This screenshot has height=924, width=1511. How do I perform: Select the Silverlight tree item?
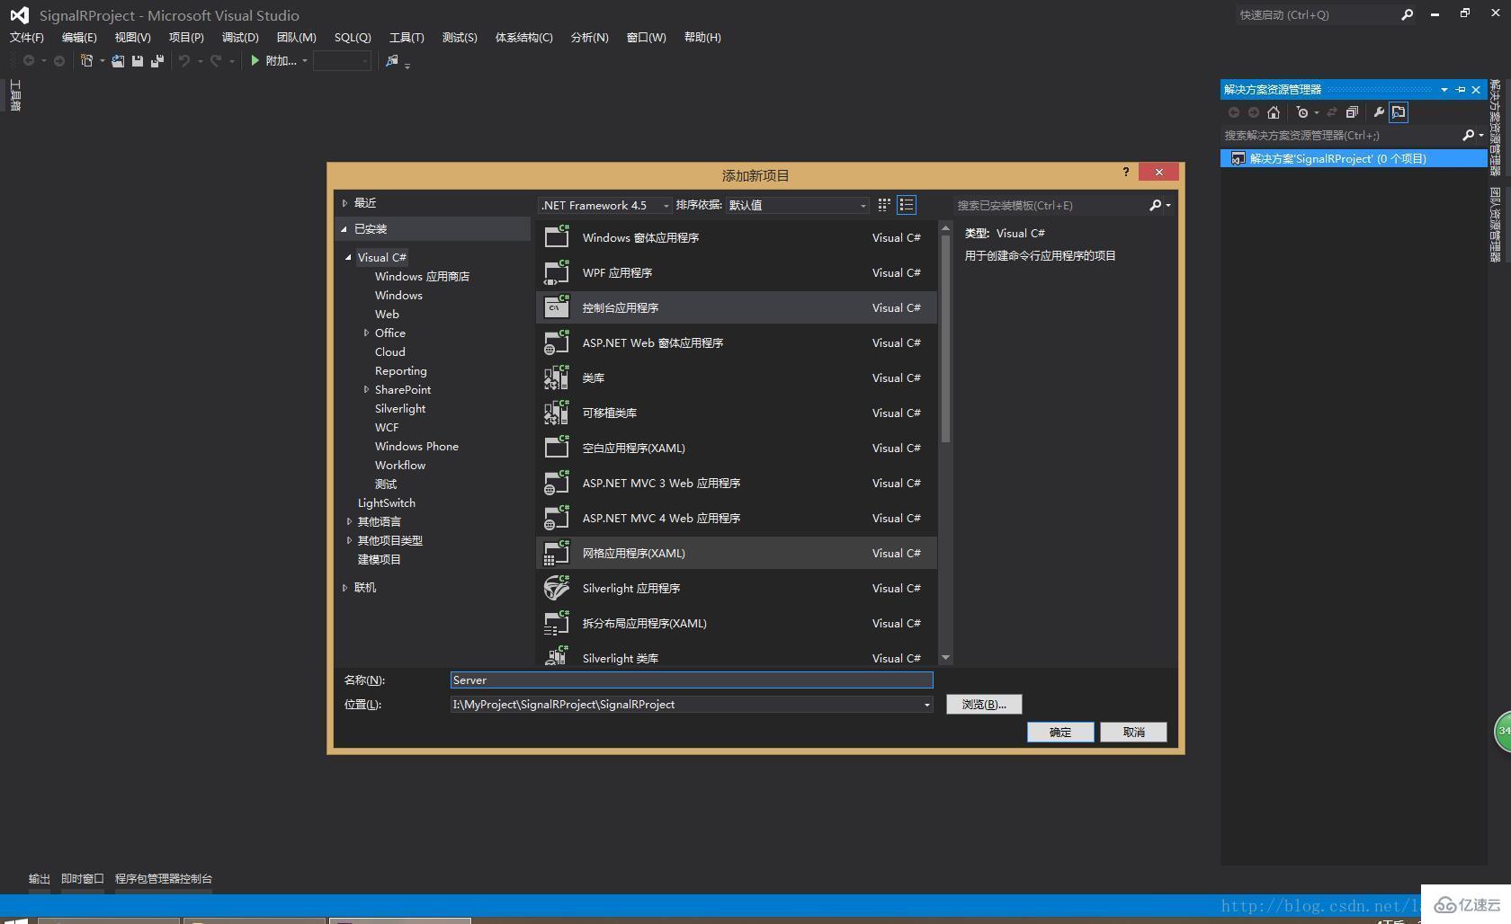pos(400,408)
